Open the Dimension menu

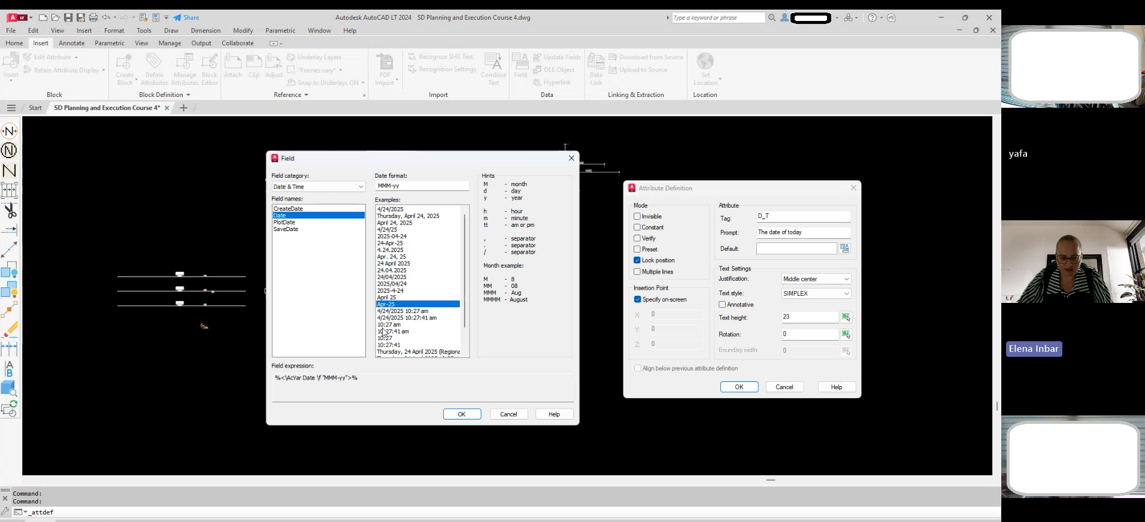tap(205, 31)
